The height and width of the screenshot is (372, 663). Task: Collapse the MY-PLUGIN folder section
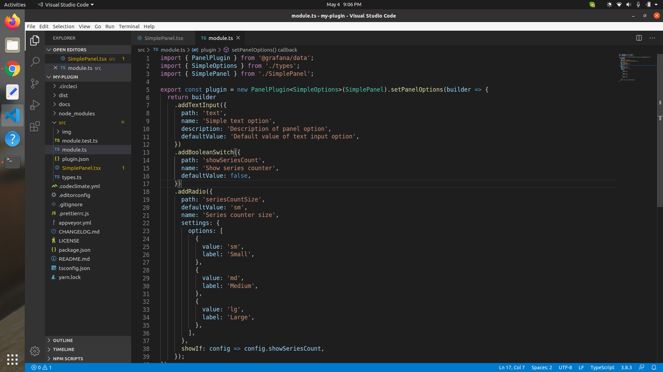tap(88, 77)
